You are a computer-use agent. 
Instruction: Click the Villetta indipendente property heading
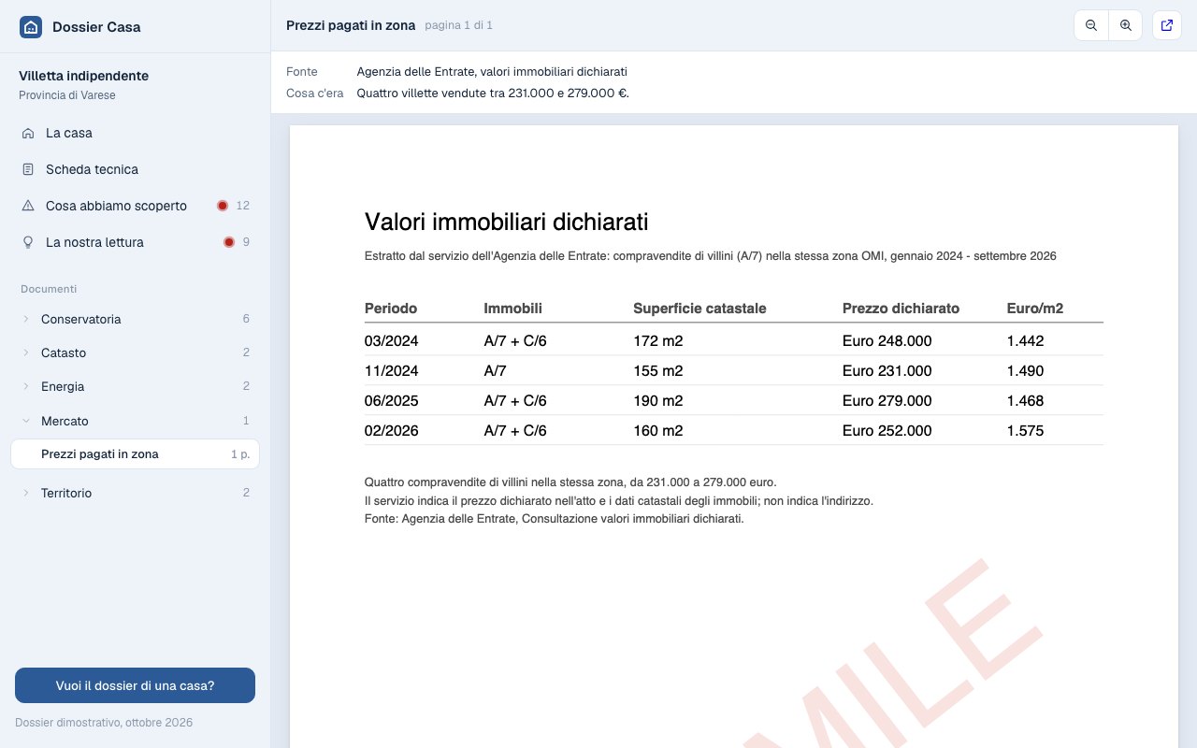coord(83,76)
